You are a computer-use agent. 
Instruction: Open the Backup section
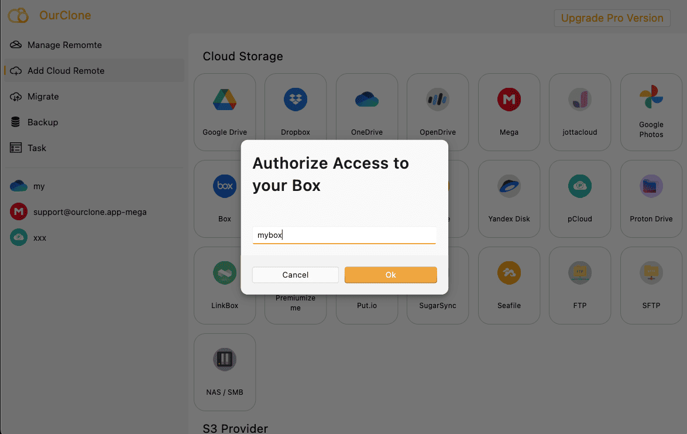(x=94, y=122)
